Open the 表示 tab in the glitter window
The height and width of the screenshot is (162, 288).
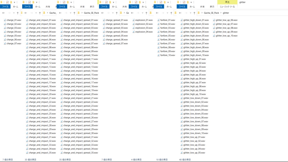point(212,7)
